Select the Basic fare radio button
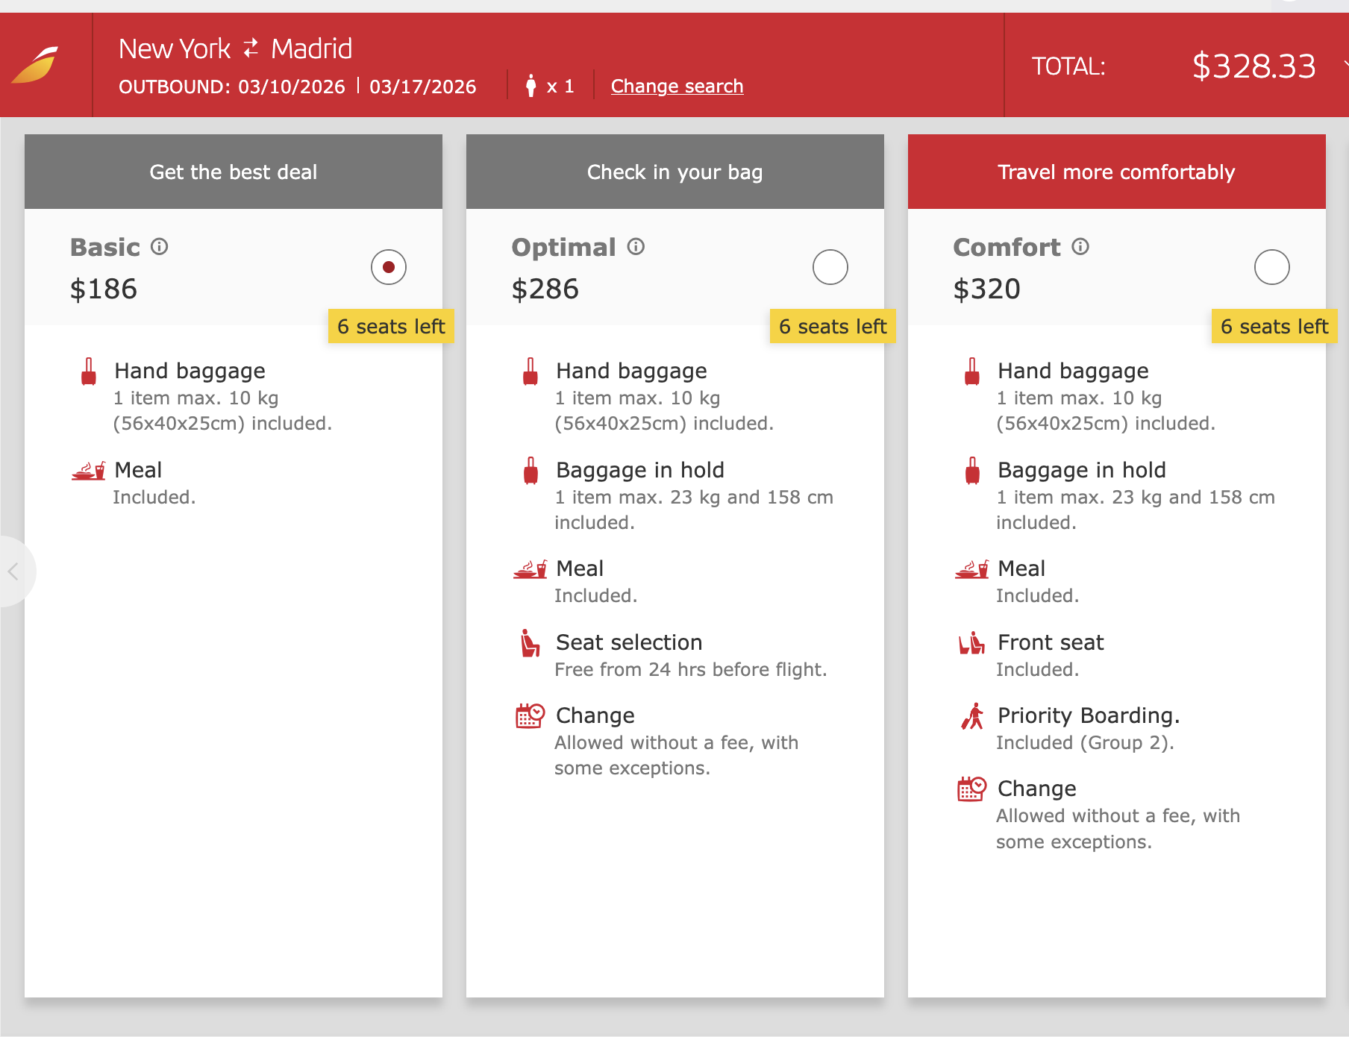1349x1037 pixels. (387, 266)
